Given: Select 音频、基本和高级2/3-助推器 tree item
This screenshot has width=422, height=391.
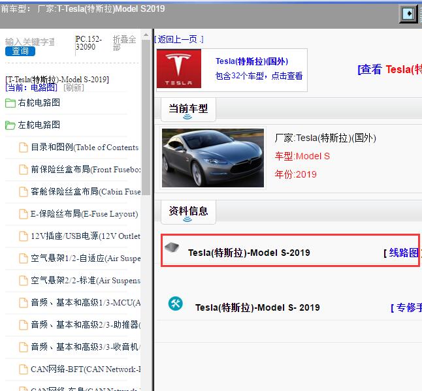Looking at the screenshot, I should click(x=86, y=325).
